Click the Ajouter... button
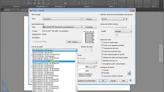164x92 pixels. point(90,19)
